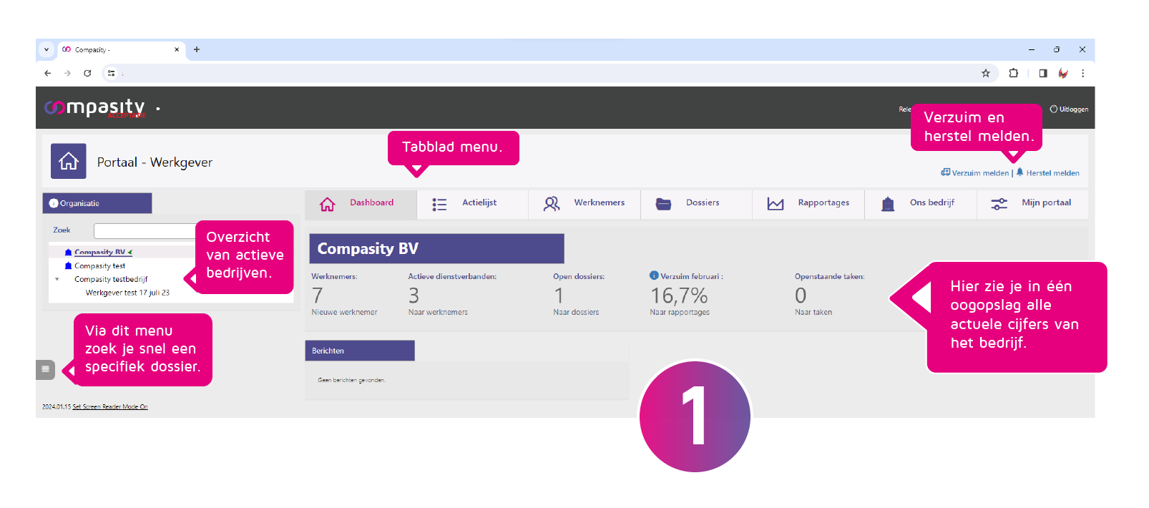Click the Mijn portaal sliders icon
Image resolution: width=1149 pixels, height=508 pixels.
coord(999,204)
